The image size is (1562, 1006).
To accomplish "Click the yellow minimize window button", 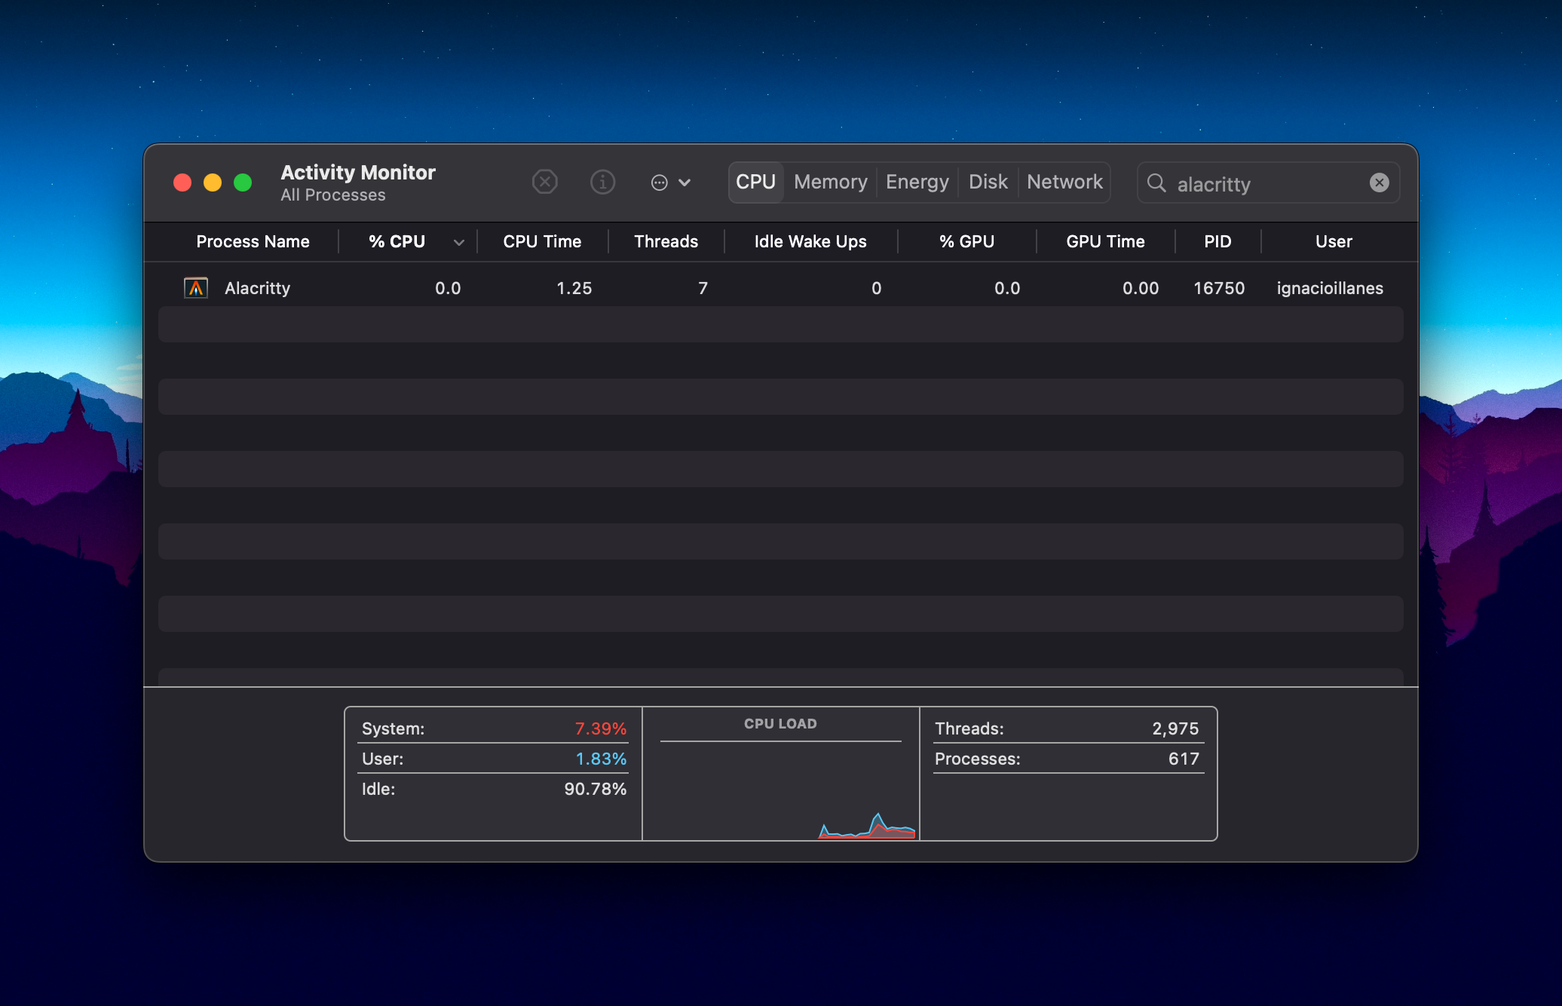I will click(x=213, y=182).
